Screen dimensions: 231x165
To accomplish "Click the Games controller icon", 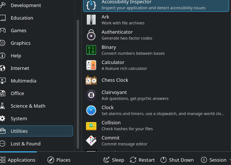I will [x=2, y=30].
